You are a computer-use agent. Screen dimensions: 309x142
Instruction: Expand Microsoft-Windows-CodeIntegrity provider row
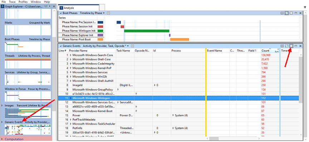coord(71,64)
